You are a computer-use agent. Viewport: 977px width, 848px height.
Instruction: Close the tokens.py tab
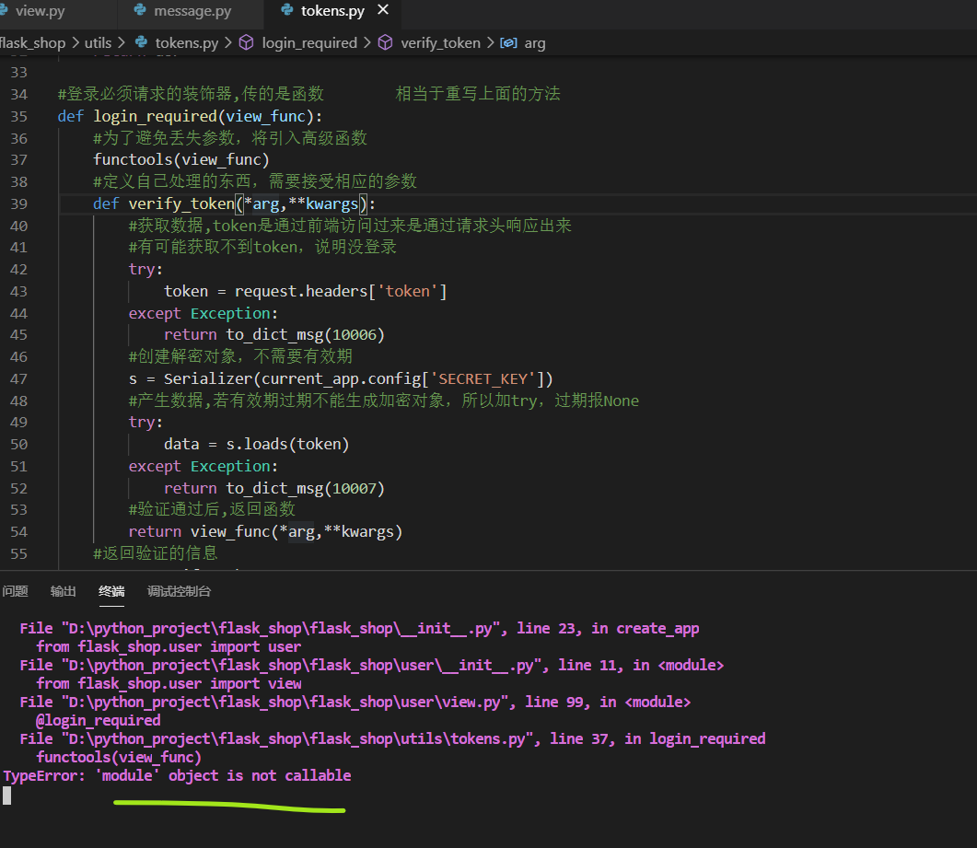pyautogui.click(x=383, y=10)
